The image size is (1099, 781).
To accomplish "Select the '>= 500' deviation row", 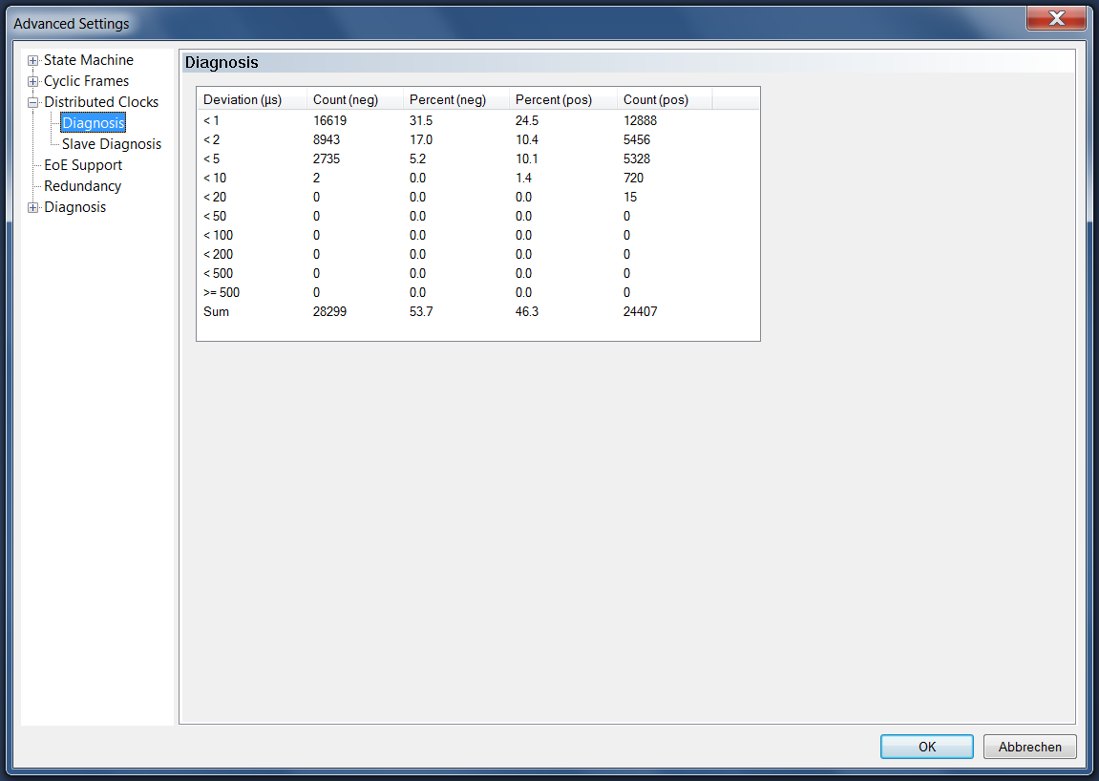I will point(478,292).
